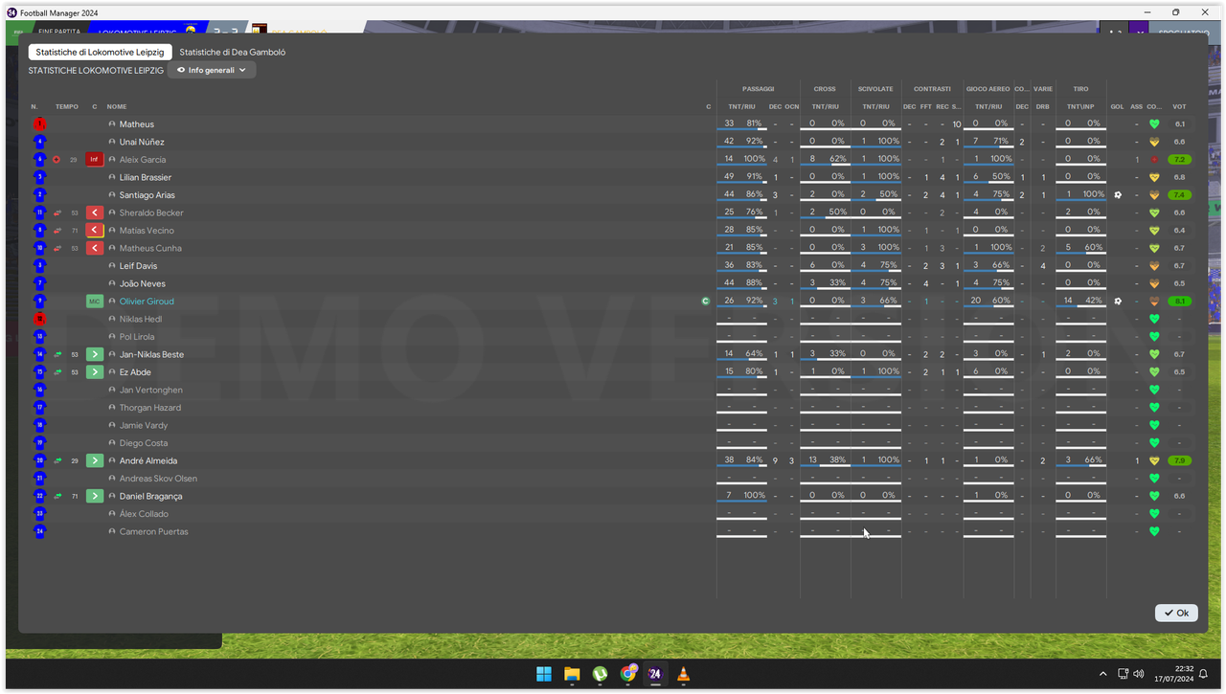The height and width of the screenshot is (694, 1226).
Task: Sort by the TEMPO column header
Action: pyautogui.click(x=67, y=106)
